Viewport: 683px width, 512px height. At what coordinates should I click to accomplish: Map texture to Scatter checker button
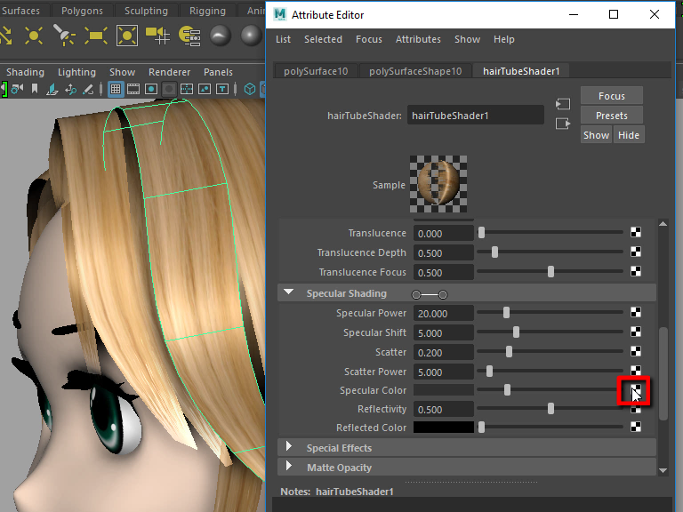636,351
